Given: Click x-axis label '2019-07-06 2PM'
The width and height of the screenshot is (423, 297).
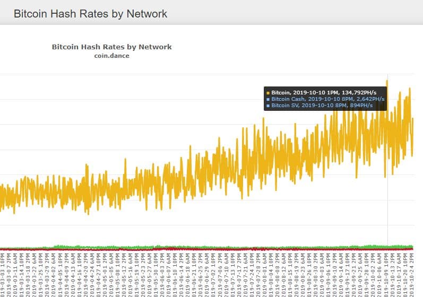Looking at the screenshot, I should (220, 275).
